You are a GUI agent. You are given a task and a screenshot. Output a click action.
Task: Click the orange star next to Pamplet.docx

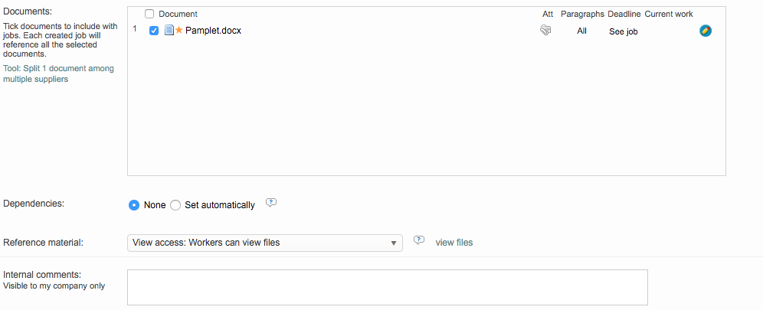(x=179, y=31)
